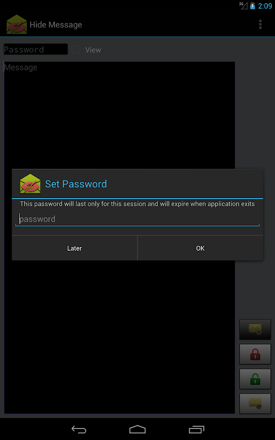
Task: Open the three-dot overflow menu
Action: 260,24
